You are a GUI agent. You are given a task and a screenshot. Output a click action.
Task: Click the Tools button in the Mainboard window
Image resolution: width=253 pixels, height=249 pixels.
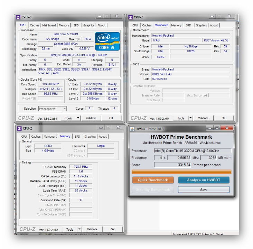point(181,118)
